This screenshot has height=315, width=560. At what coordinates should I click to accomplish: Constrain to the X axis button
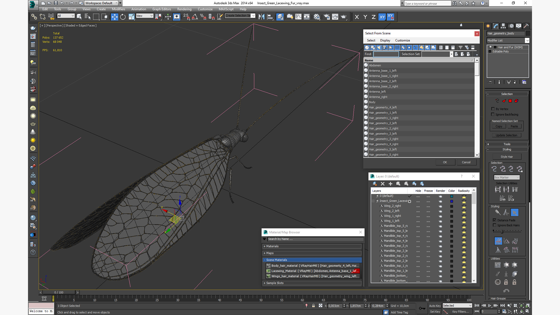[x=357, y=17]
